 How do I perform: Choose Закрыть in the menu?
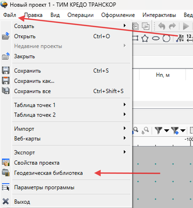pos(71,56)
